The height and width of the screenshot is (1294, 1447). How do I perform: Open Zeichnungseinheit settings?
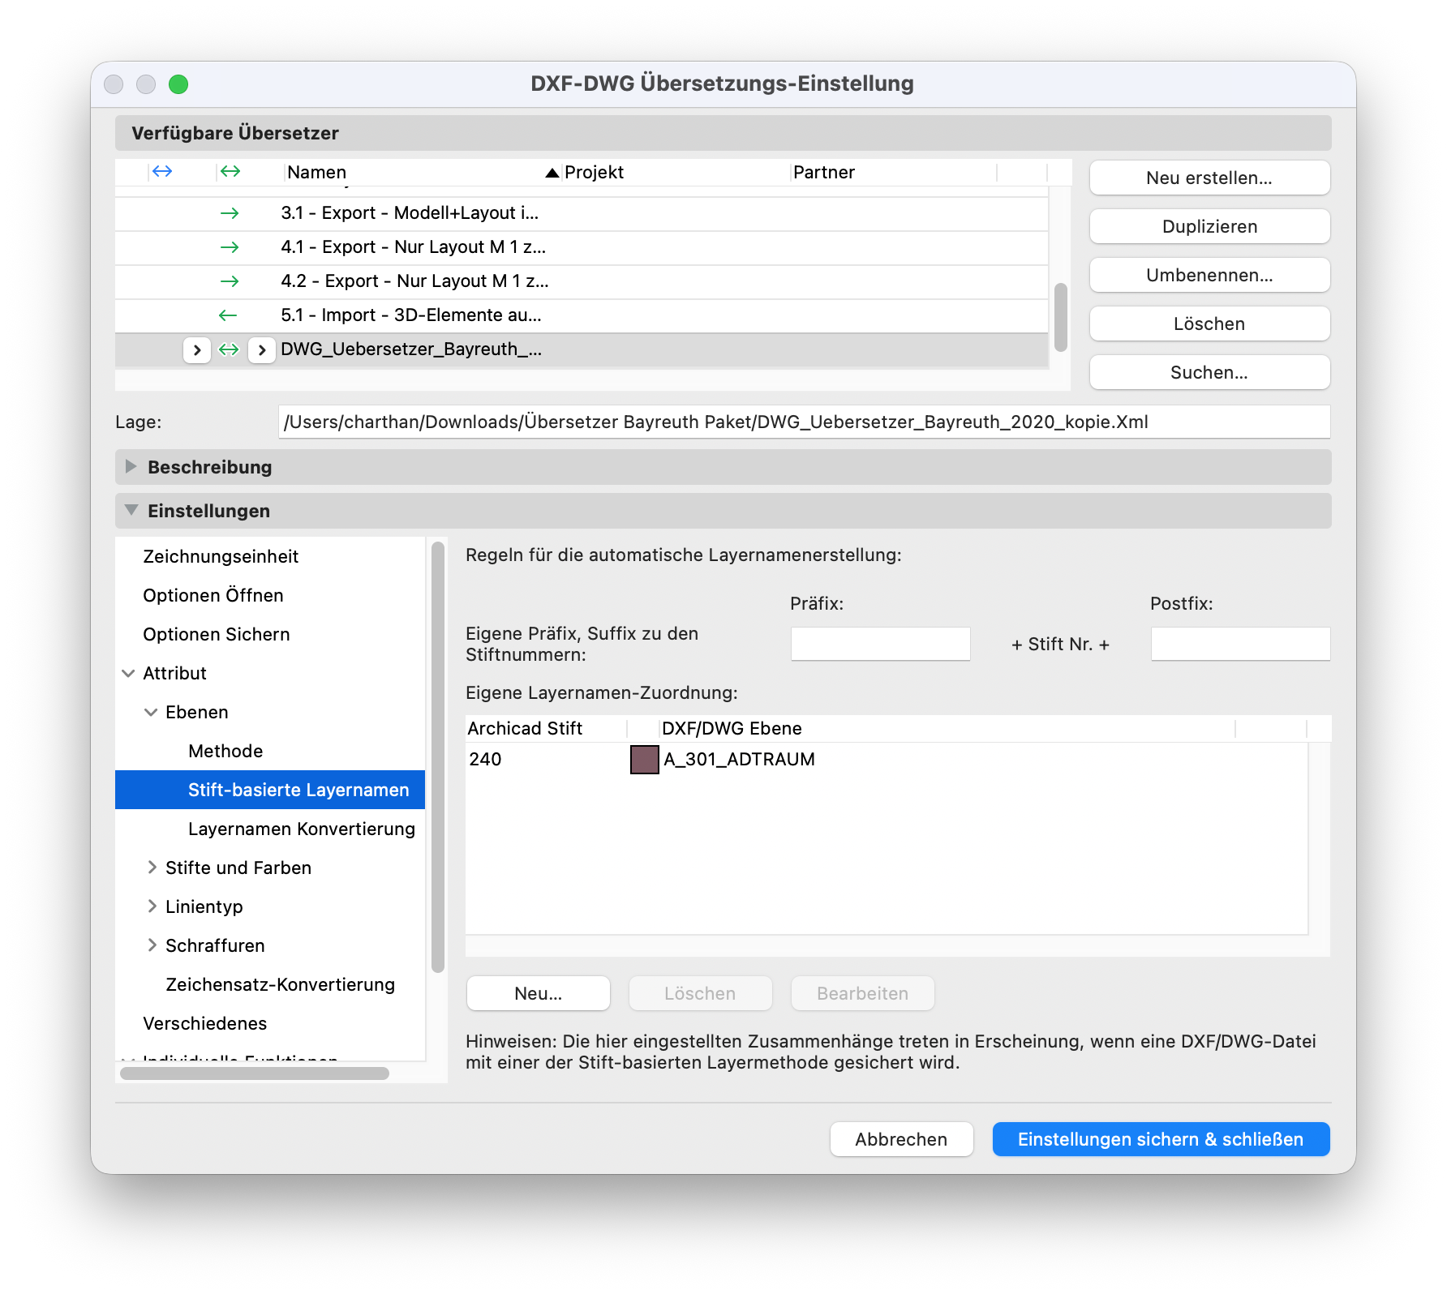tap(221, 556)
